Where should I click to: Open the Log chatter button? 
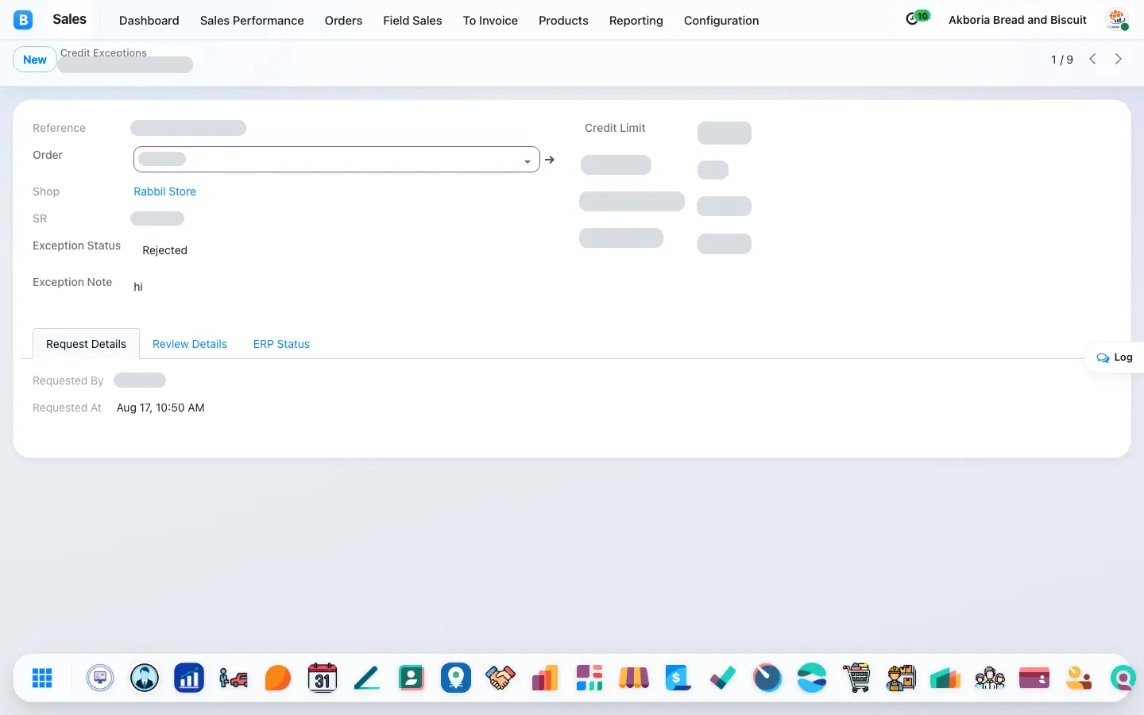coord(1115,357)
